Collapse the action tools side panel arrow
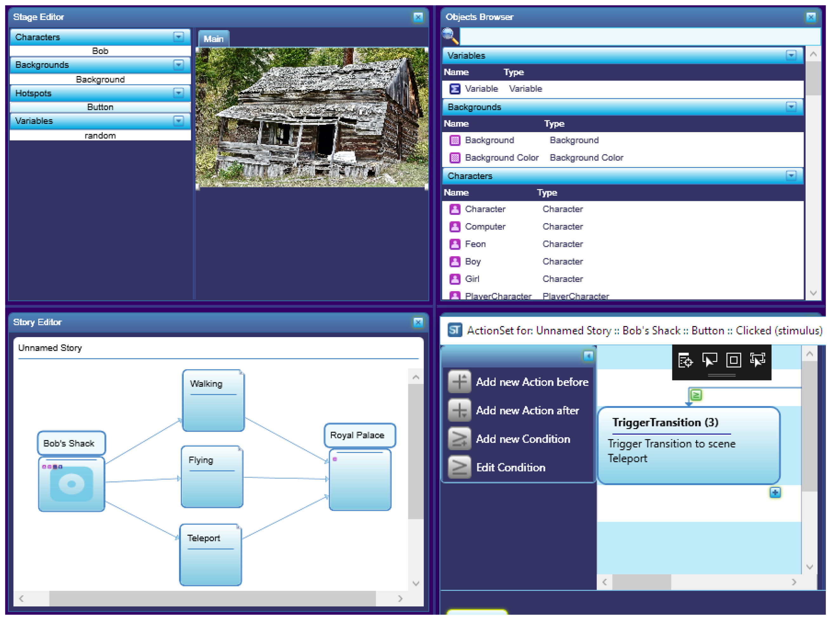This screenshot has height=621, width=830. coord(588,356)
